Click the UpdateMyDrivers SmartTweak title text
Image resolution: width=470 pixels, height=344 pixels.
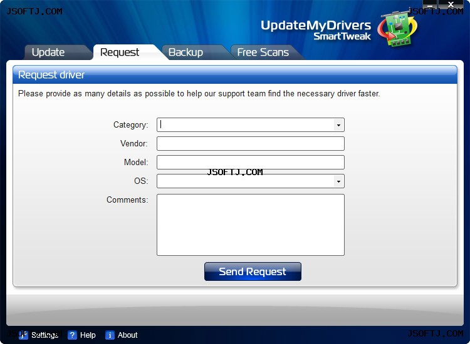tap(316, 30)
